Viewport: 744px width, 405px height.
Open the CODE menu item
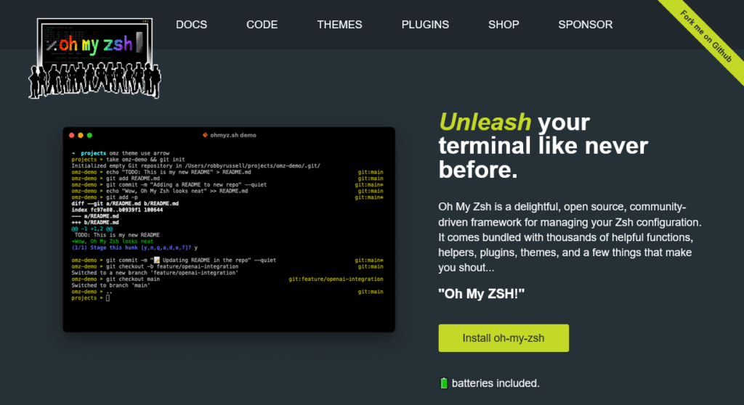262,25
